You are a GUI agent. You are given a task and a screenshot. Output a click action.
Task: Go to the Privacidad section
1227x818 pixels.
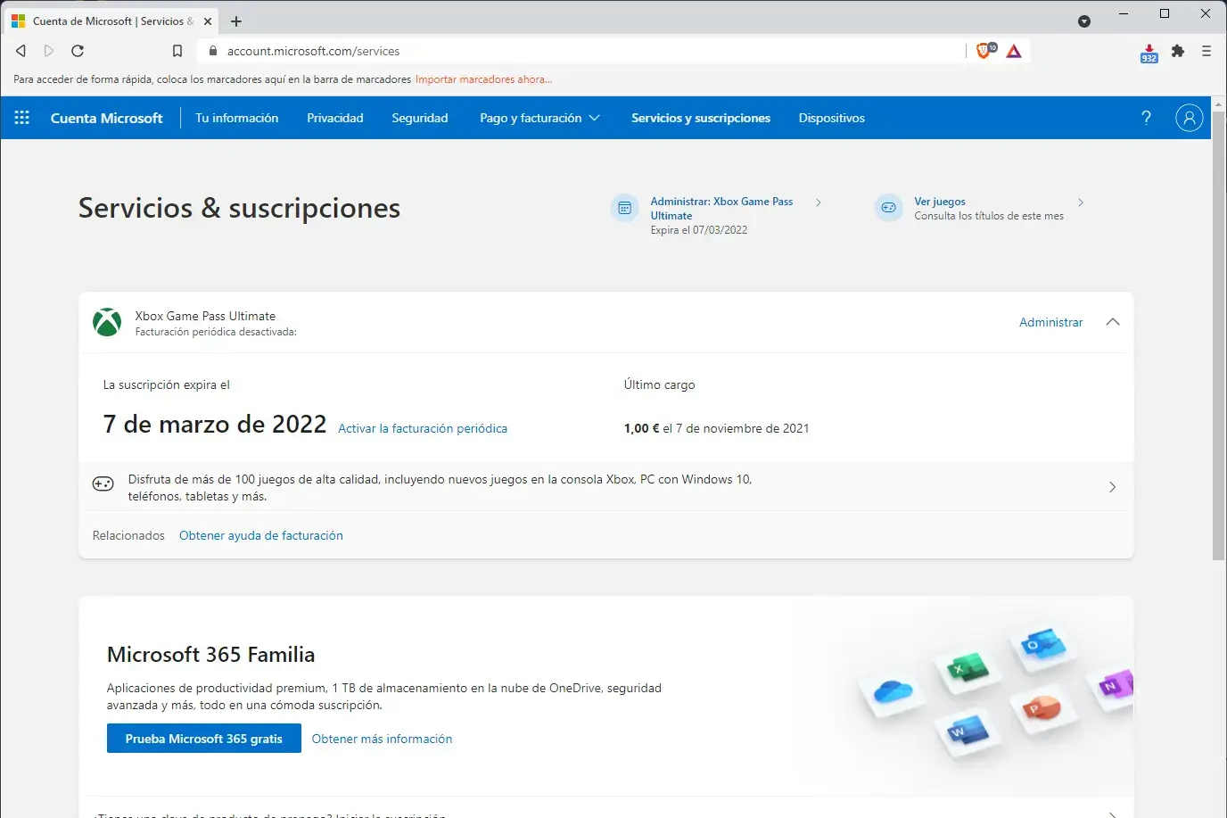point(335,118)
